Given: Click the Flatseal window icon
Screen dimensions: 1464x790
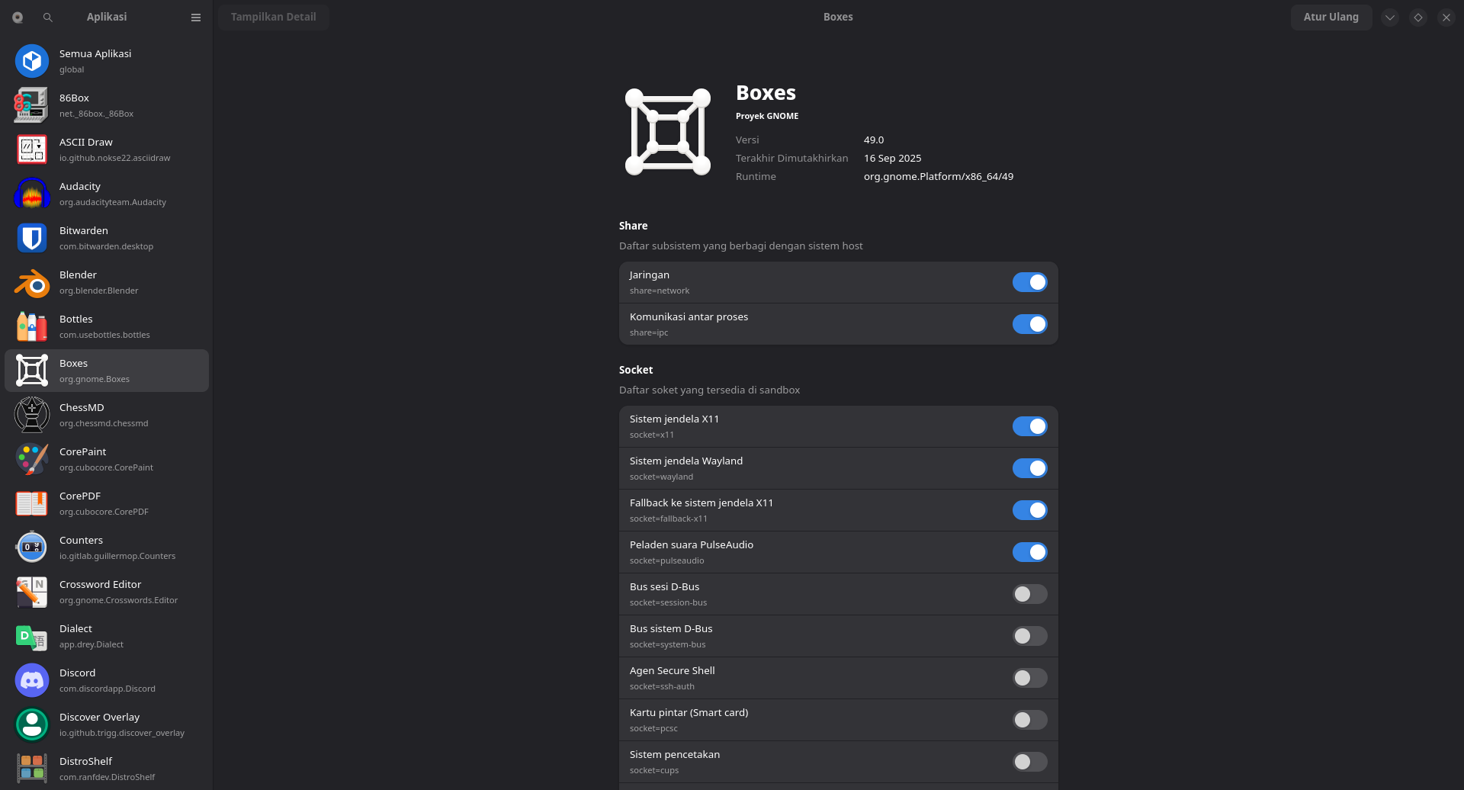Looking at the screenshot, I should pyautogui.click(x=18, y=17).
